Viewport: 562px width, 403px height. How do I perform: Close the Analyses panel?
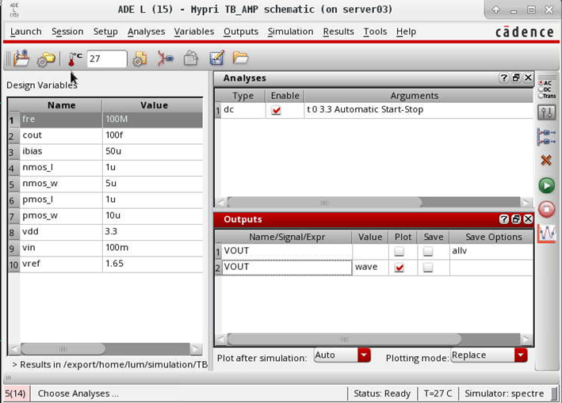click(528, 78)
